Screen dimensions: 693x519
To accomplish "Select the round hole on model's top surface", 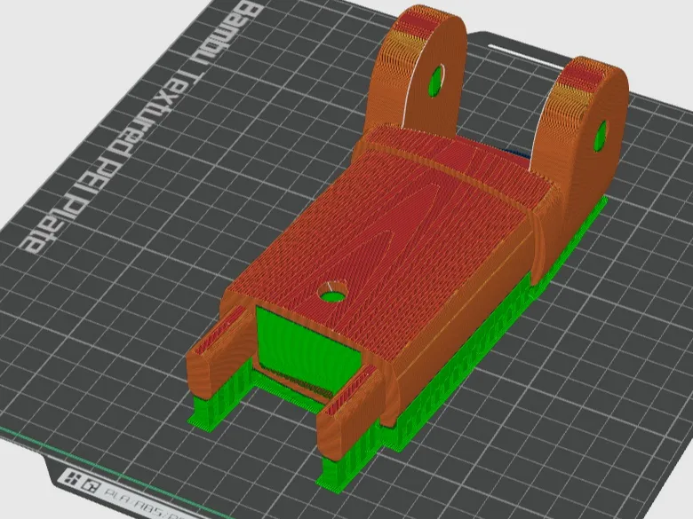I will pyautogui.click(x=333, y=291).
